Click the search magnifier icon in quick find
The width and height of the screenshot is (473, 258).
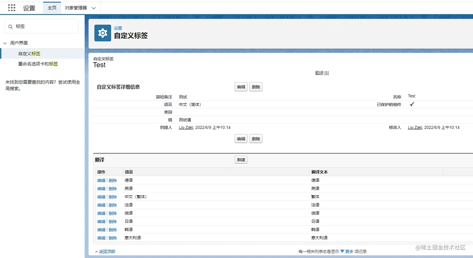[x=10, y=27]
